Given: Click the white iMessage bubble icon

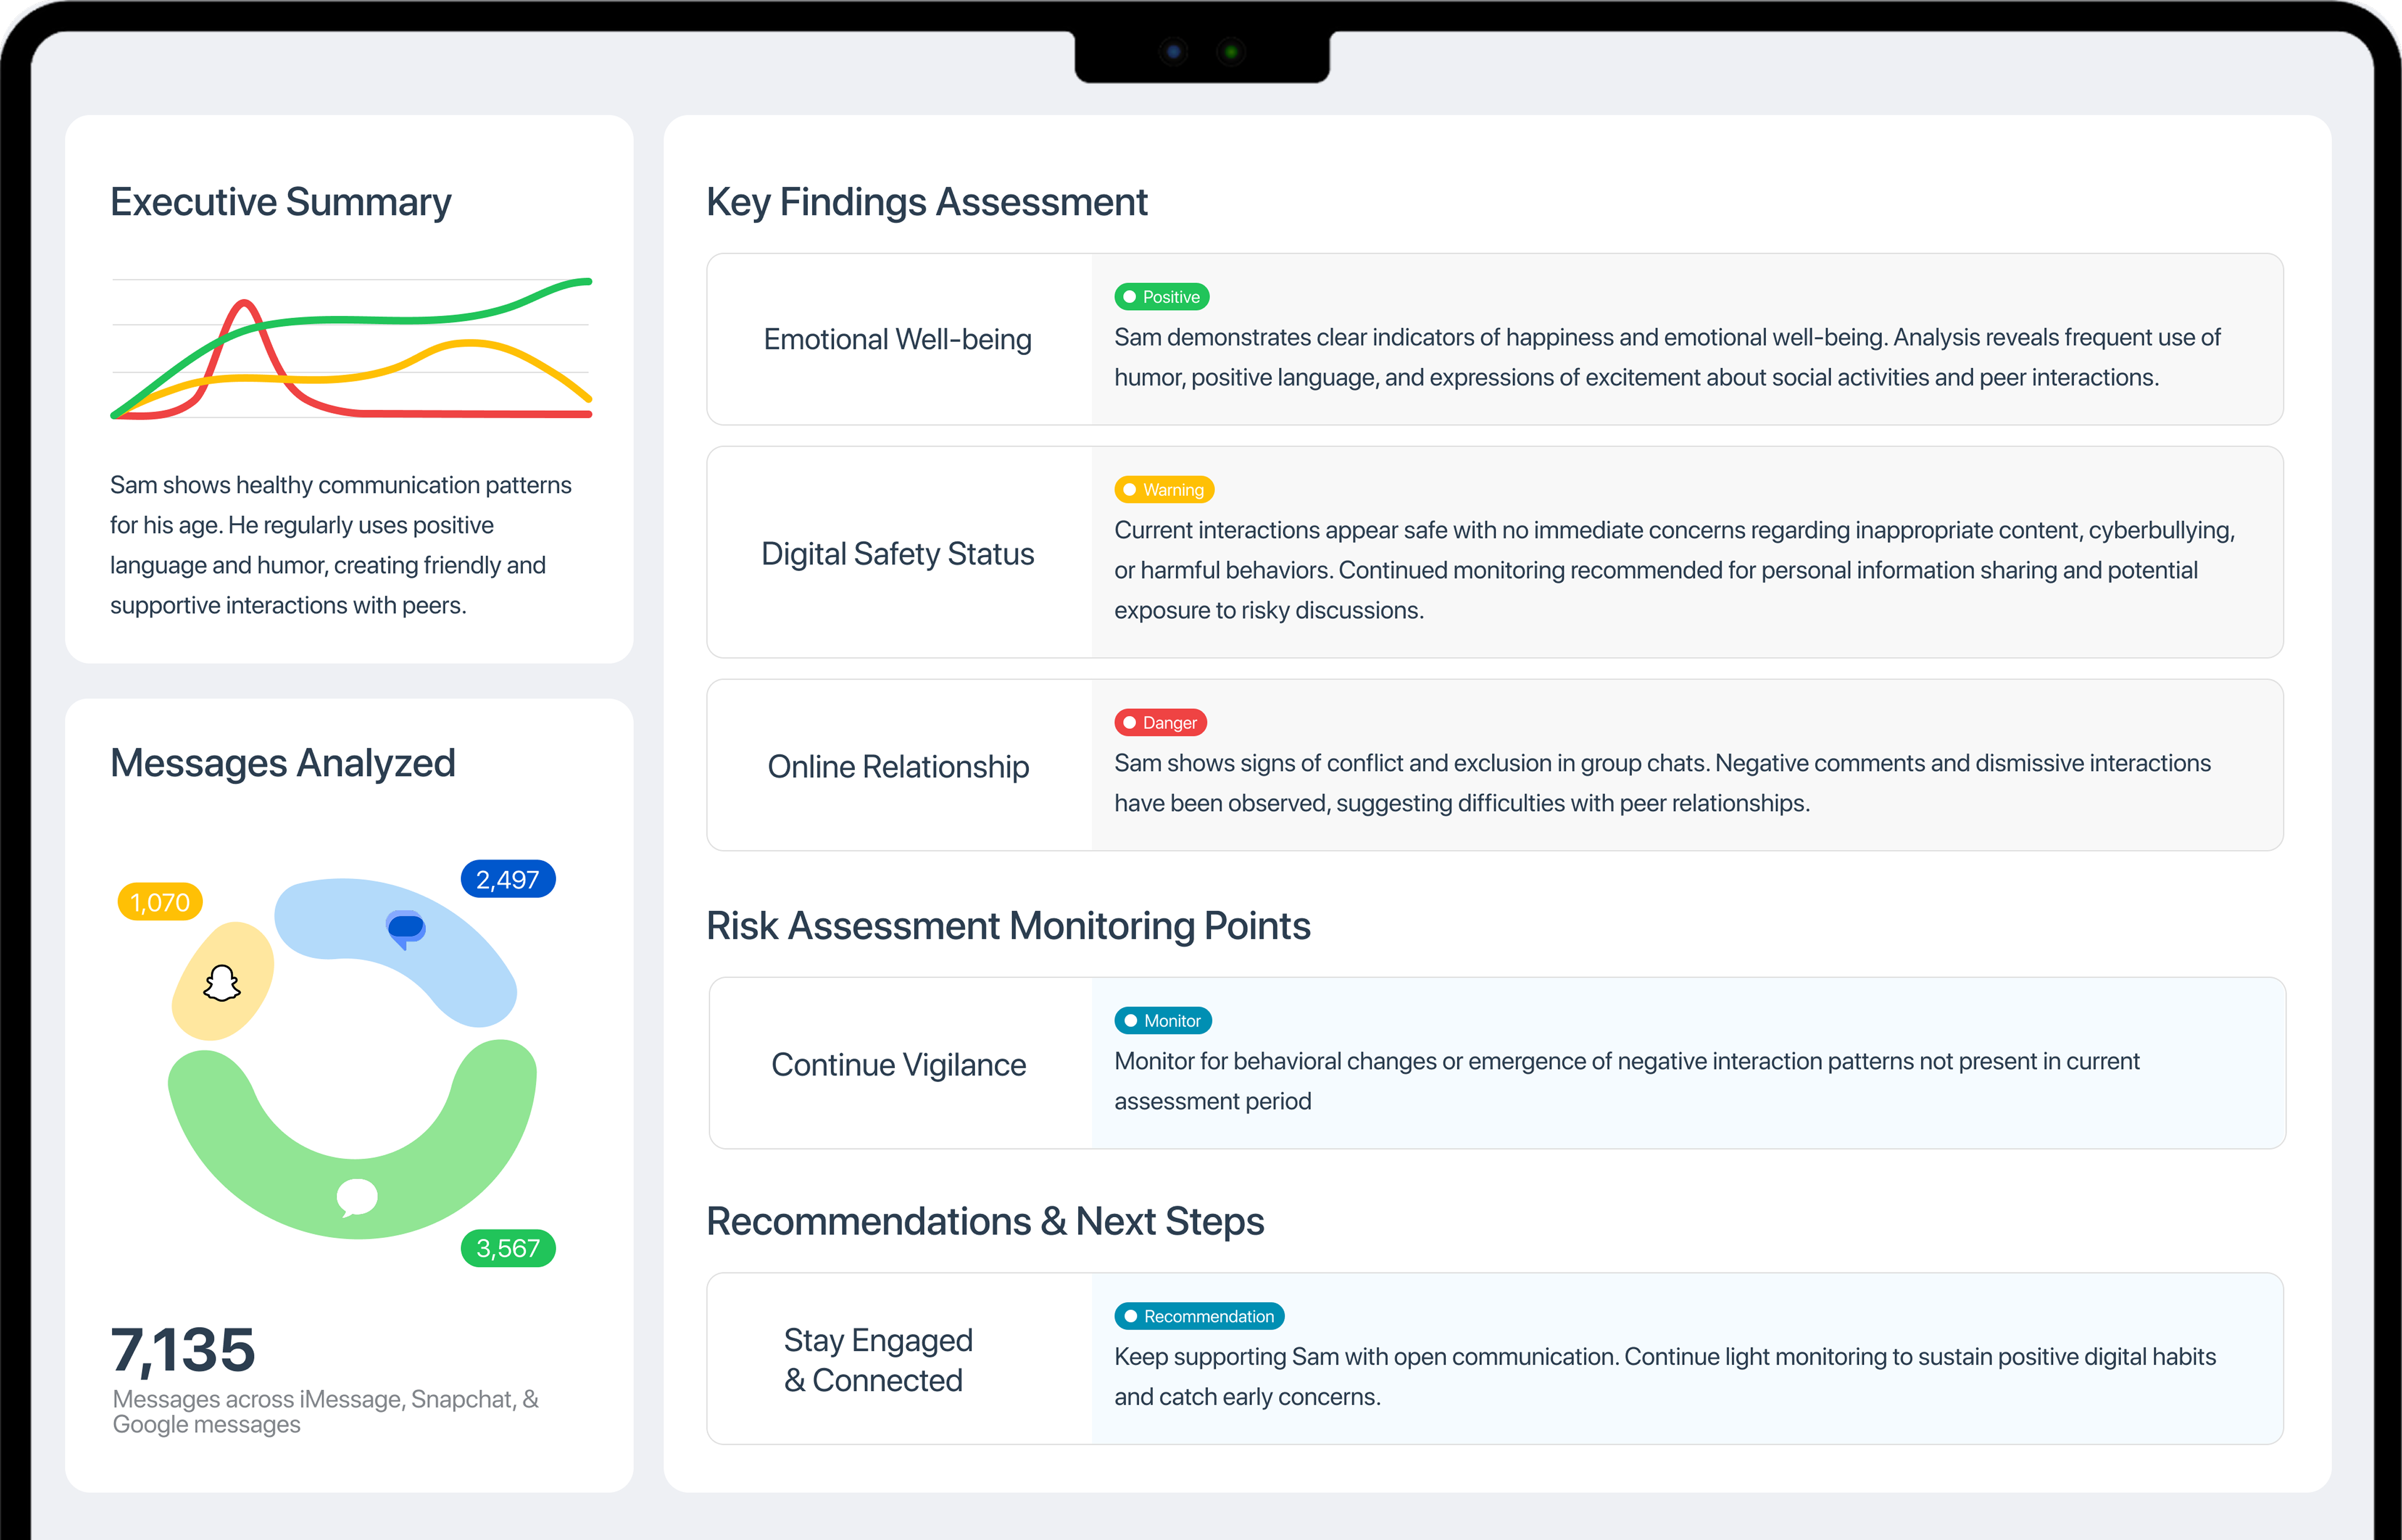Looking at the screenshot, I should 357,1196.
